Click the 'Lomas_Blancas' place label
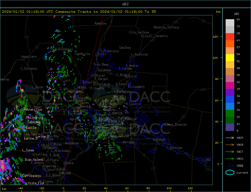 click(176, 125)
